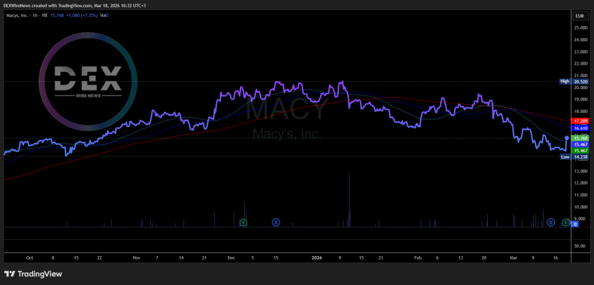Open the dividend marker in March
The height and width of the screenshot is (285, 594).
(551, 222)
